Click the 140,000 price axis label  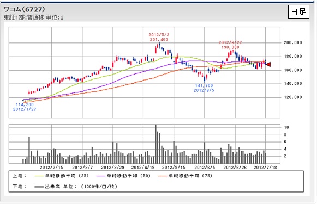293,83
